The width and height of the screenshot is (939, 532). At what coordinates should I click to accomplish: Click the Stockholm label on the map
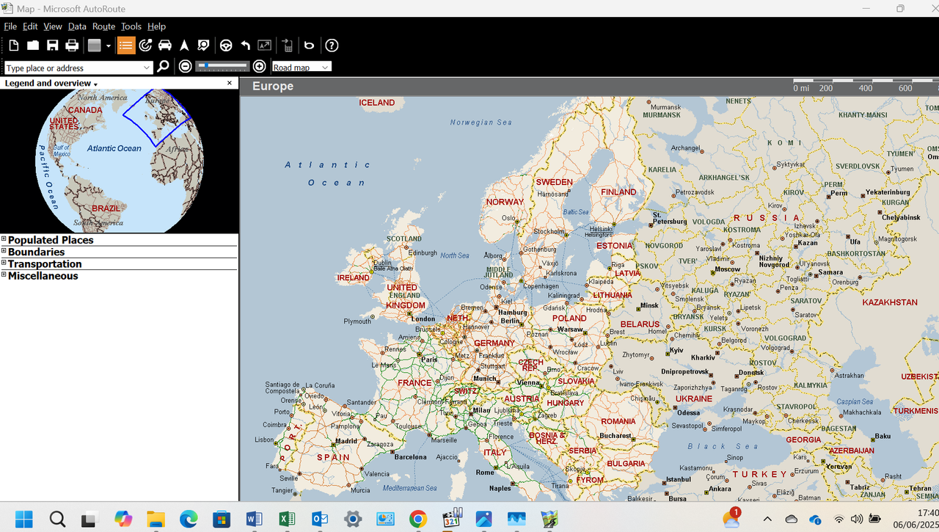pos(549,231)
